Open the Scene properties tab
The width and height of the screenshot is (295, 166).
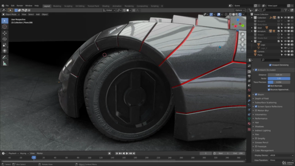pos(249,85)
